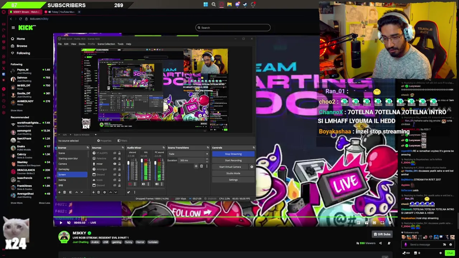459x258 pixels.
Task: Open Tools menu in OBS
Action: point(120,44)
